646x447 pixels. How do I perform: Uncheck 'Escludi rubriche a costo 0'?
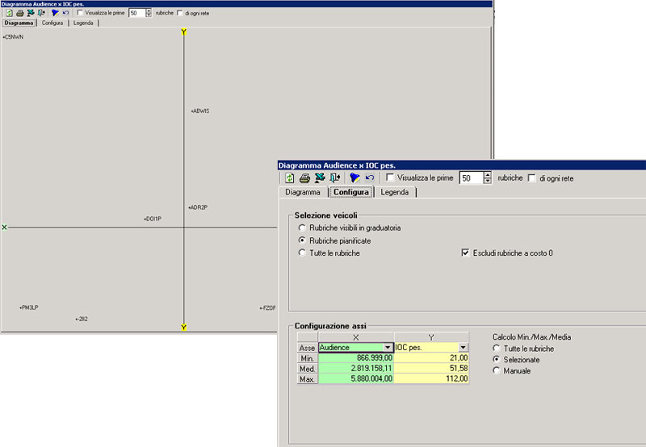pyautogui.click(x=464, y=253)
